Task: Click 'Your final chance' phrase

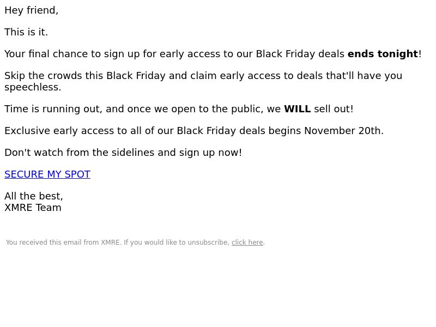Action: tap(46, 54)
